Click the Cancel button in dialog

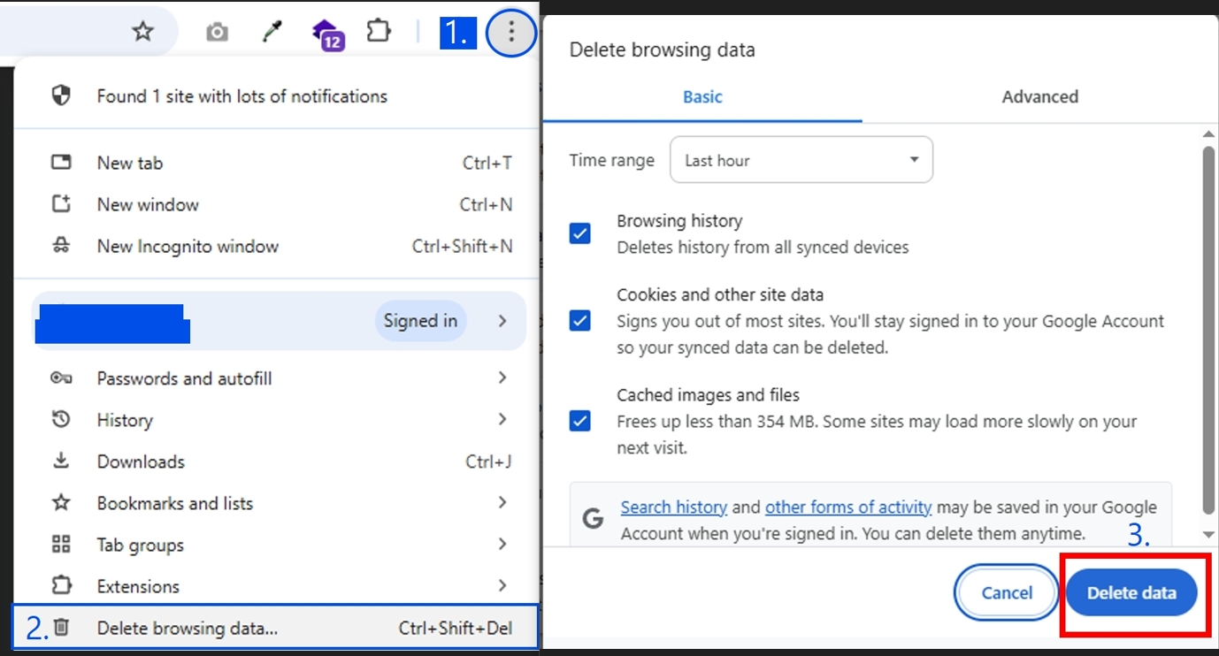(x=1007, y=593)
